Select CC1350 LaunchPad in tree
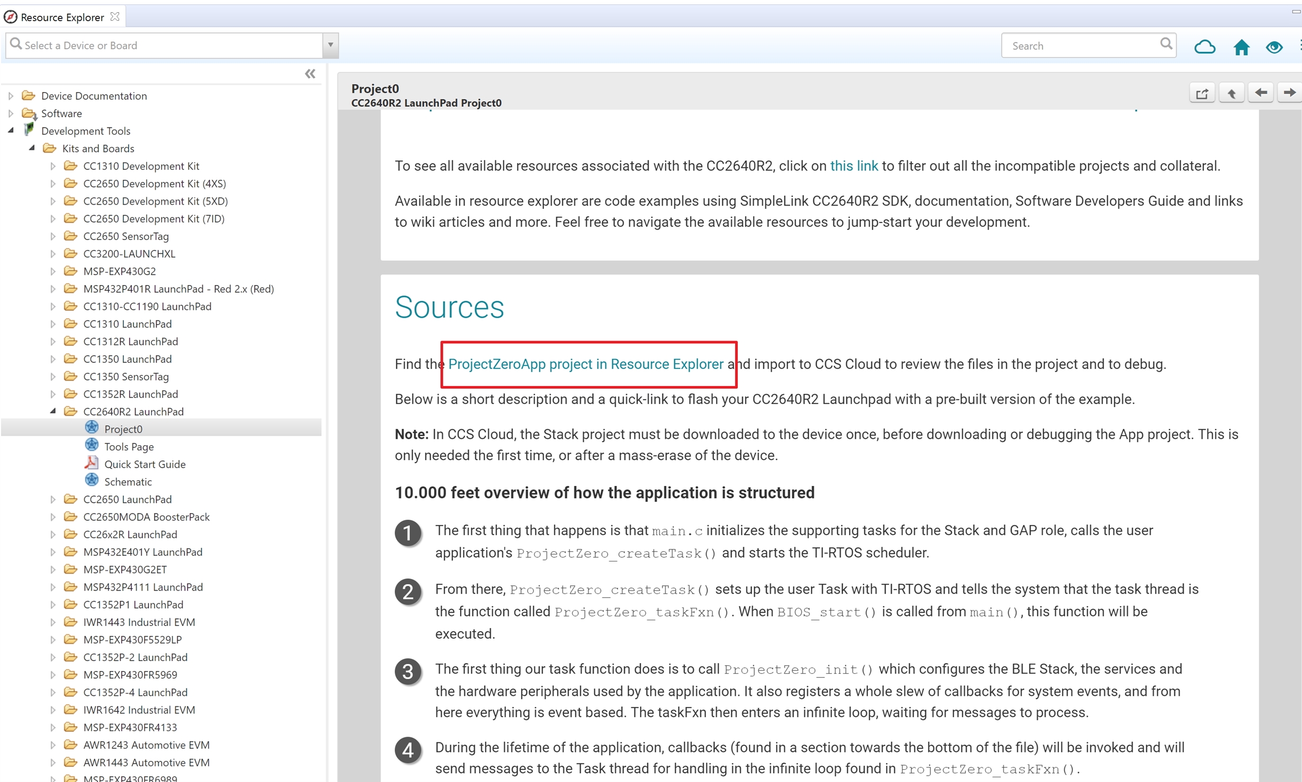 [128, 359]
